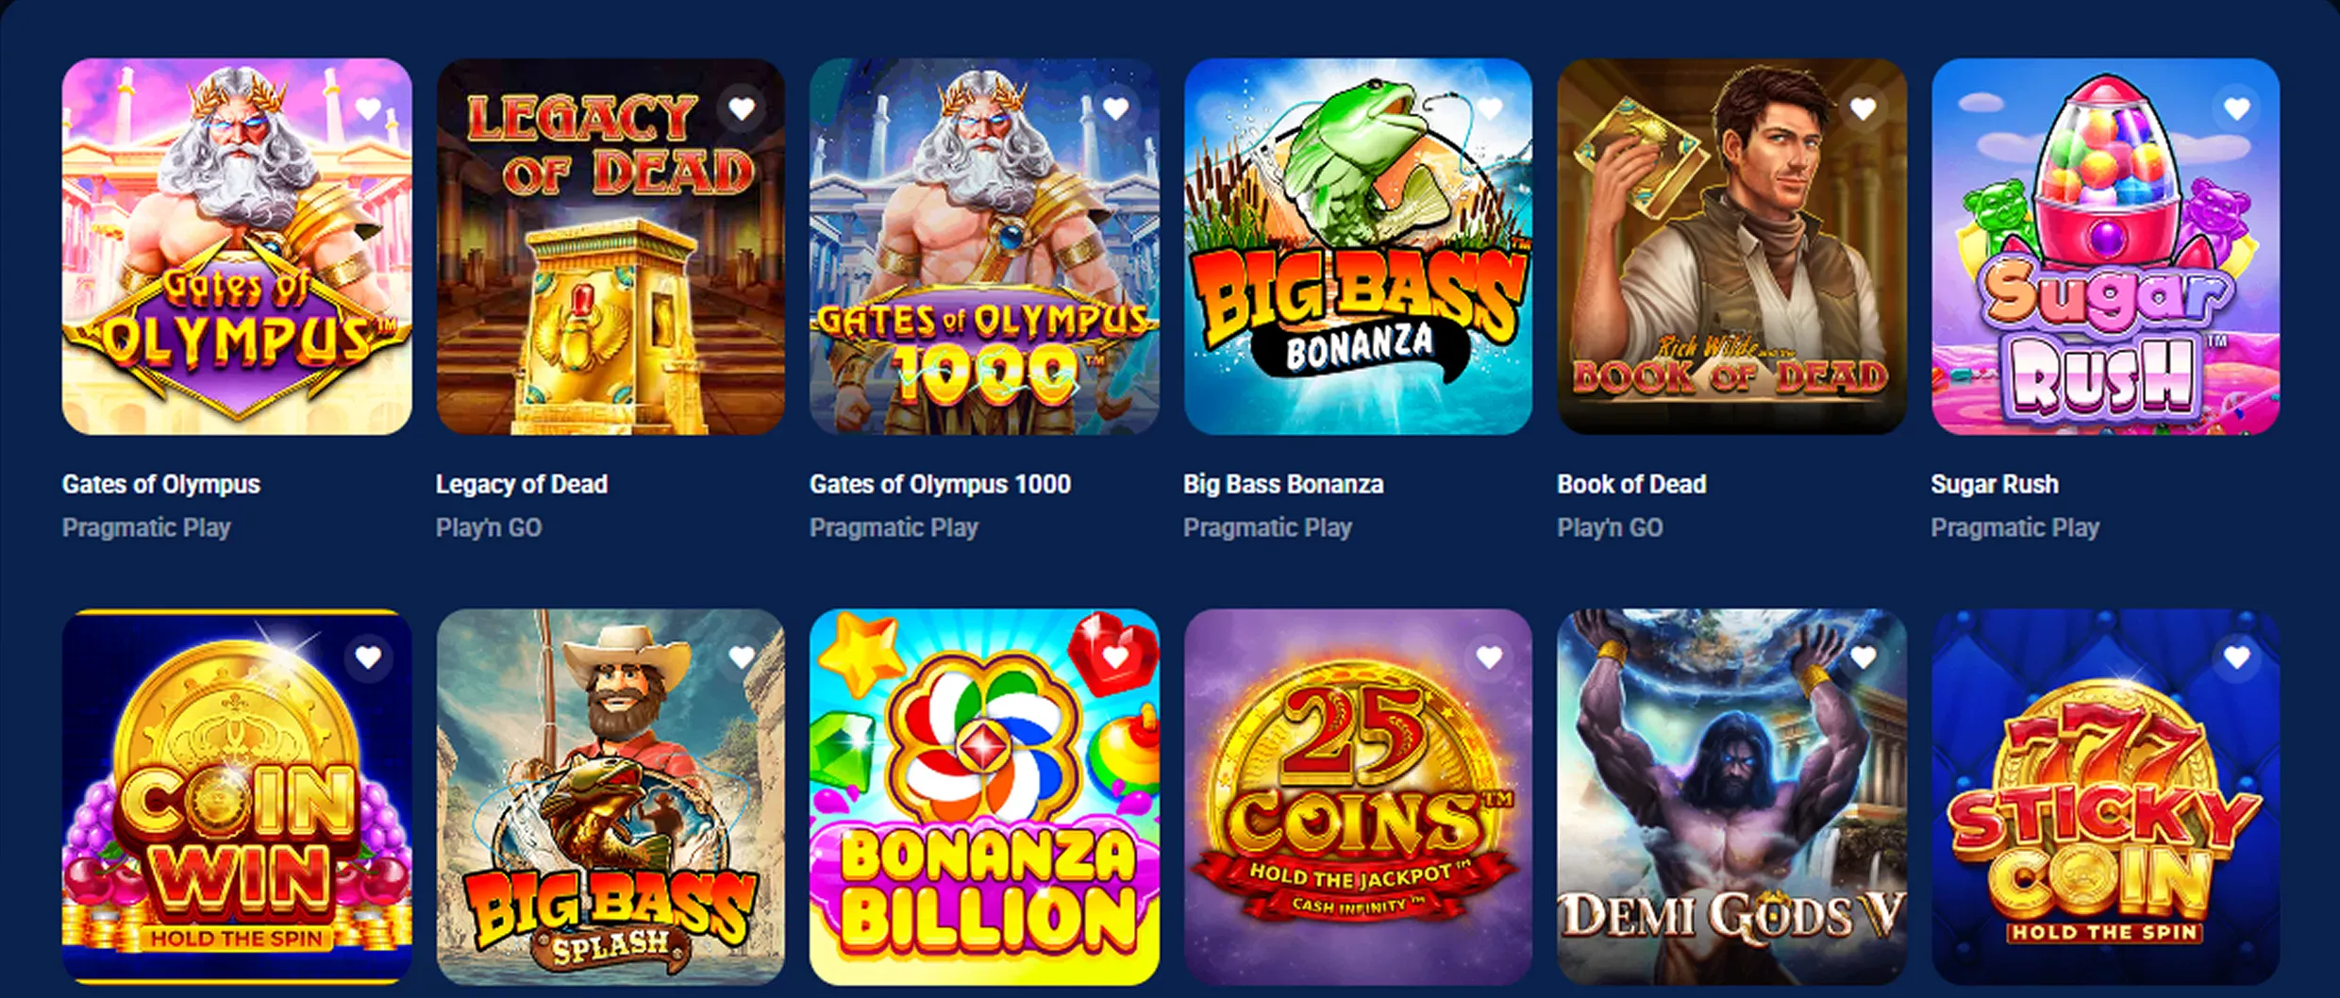Open Demi Gods V game thumbnail
The image size is (2340, 998).
[1731, 797]
